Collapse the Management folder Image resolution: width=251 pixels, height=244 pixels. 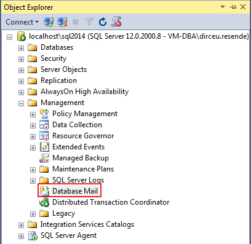click(21, 103)
